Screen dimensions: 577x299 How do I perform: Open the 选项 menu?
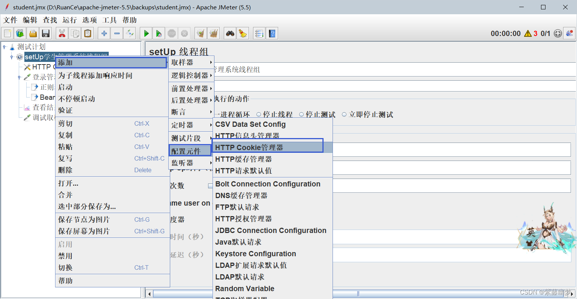tap(90, 20)
